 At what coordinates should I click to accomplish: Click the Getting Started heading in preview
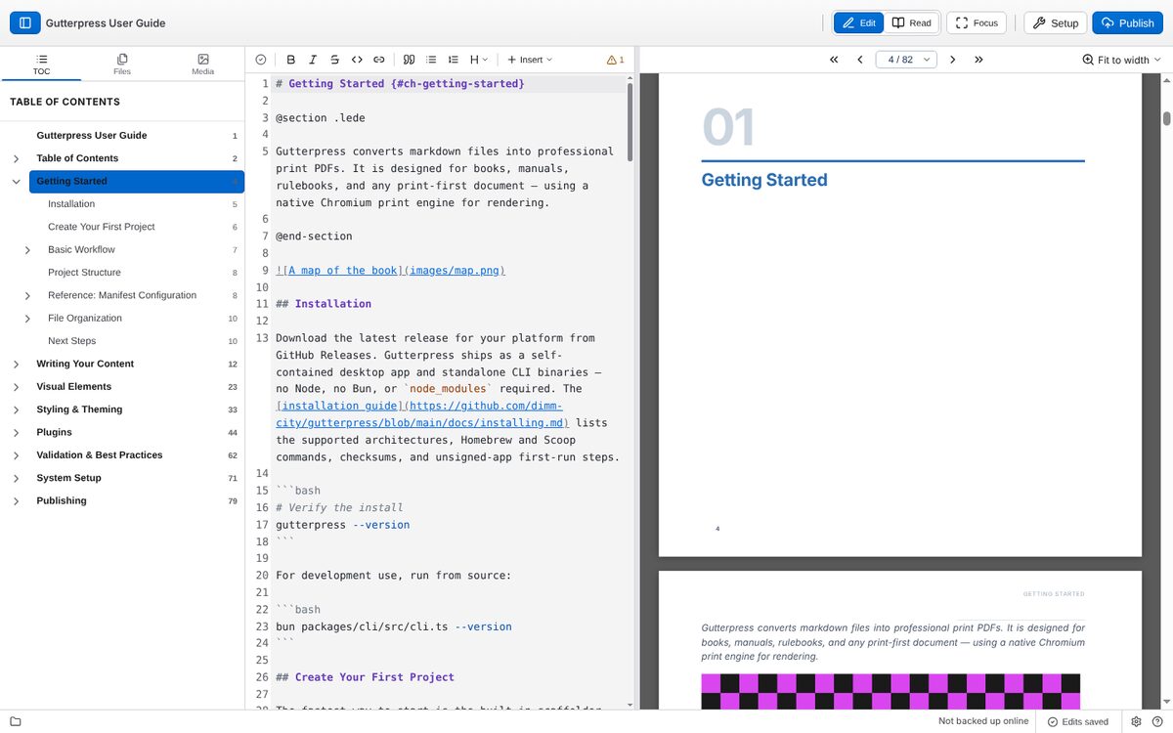pos(764,180)
